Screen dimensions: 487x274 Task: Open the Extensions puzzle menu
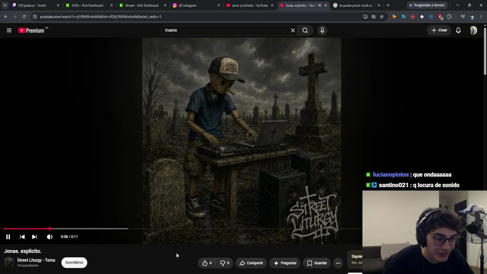pyautogui.click(x=449, y=17)
